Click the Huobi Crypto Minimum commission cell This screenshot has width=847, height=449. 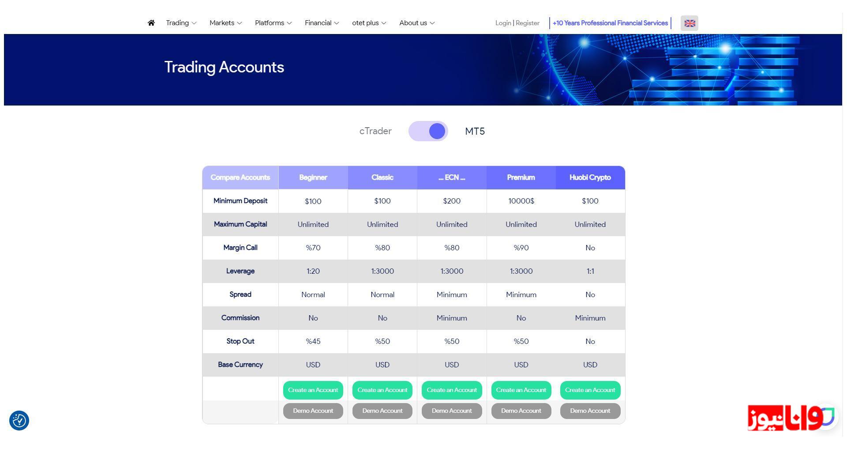pos(590,318)
